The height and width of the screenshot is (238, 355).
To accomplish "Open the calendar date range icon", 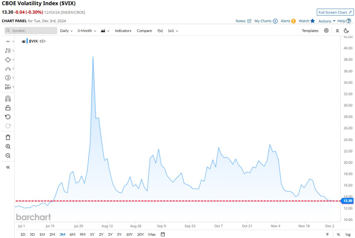I will (x=163, y=234).
